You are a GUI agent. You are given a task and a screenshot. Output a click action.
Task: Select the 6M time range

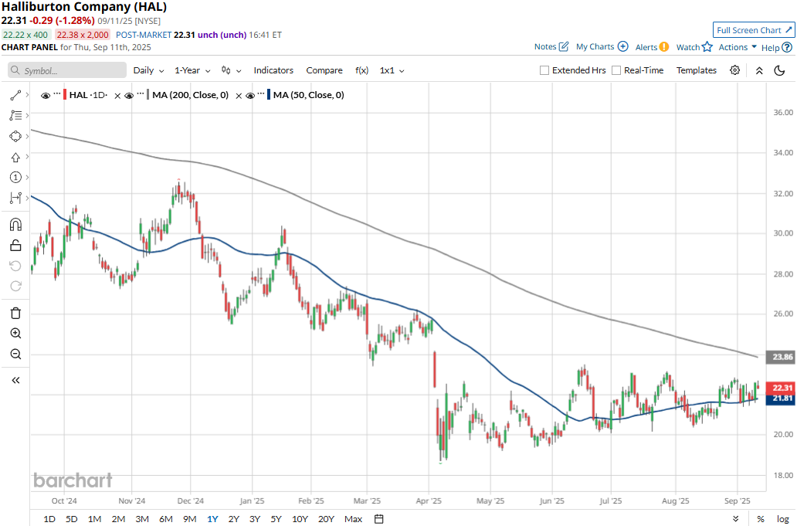coord(166,519)
